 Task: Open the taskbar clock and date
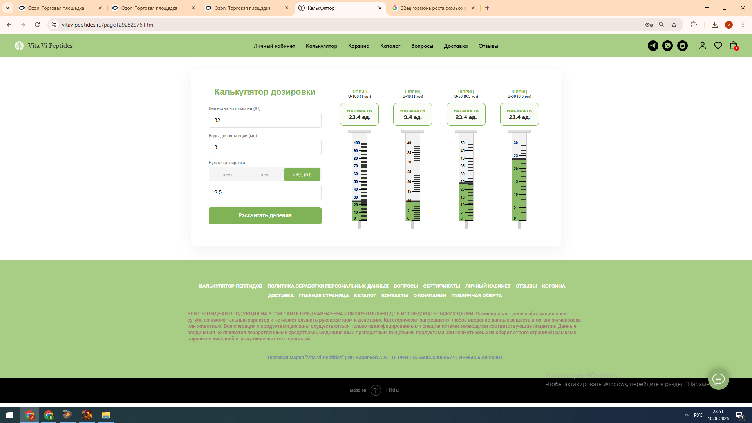(x=718, y=415)
